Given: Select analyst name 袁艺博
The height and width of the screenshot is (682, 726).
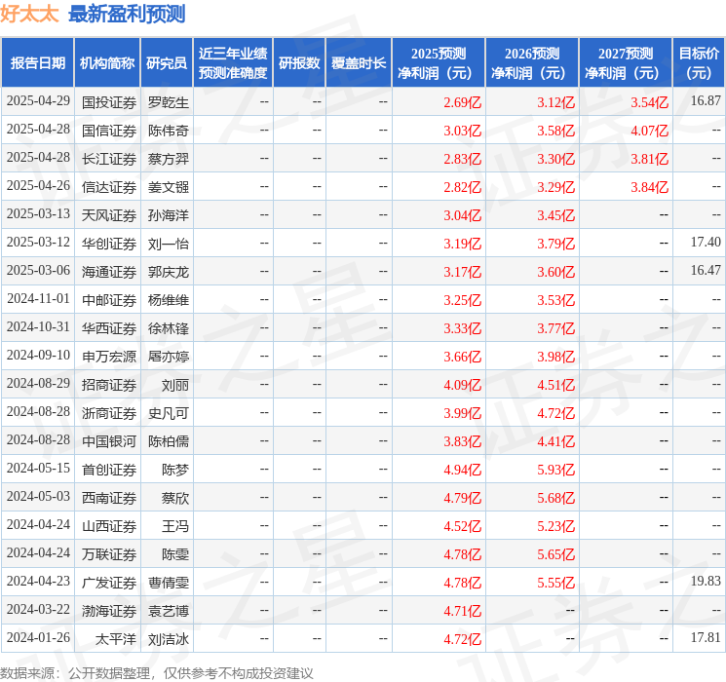Looking at the screenshot, I should click(x=168, y=610).
